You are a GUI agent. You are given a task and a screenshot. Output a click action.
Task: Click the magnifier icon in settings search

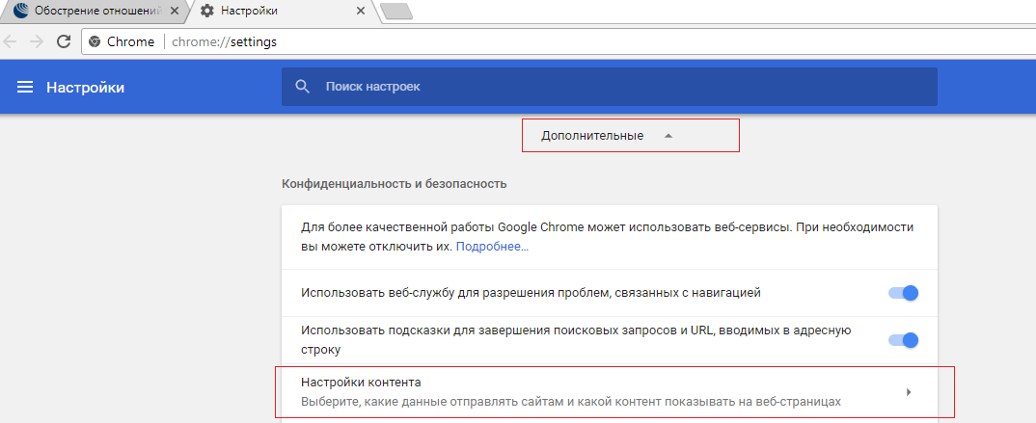pos(303,87)
